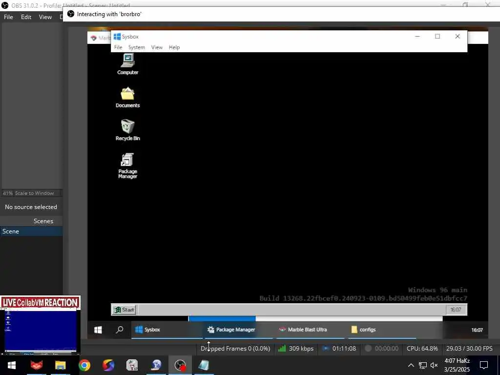Open the globe network app in taskbar

click(156, 365)
